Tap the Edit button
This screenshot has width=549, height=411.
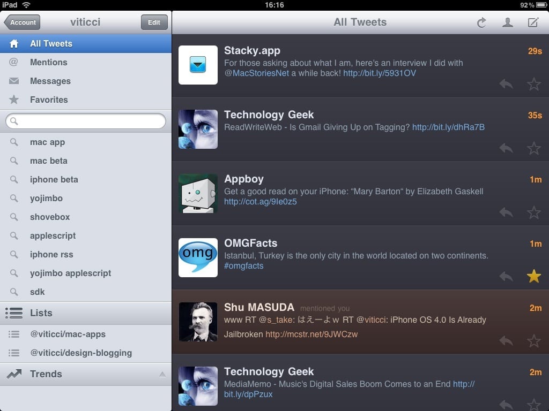[154, 22]
